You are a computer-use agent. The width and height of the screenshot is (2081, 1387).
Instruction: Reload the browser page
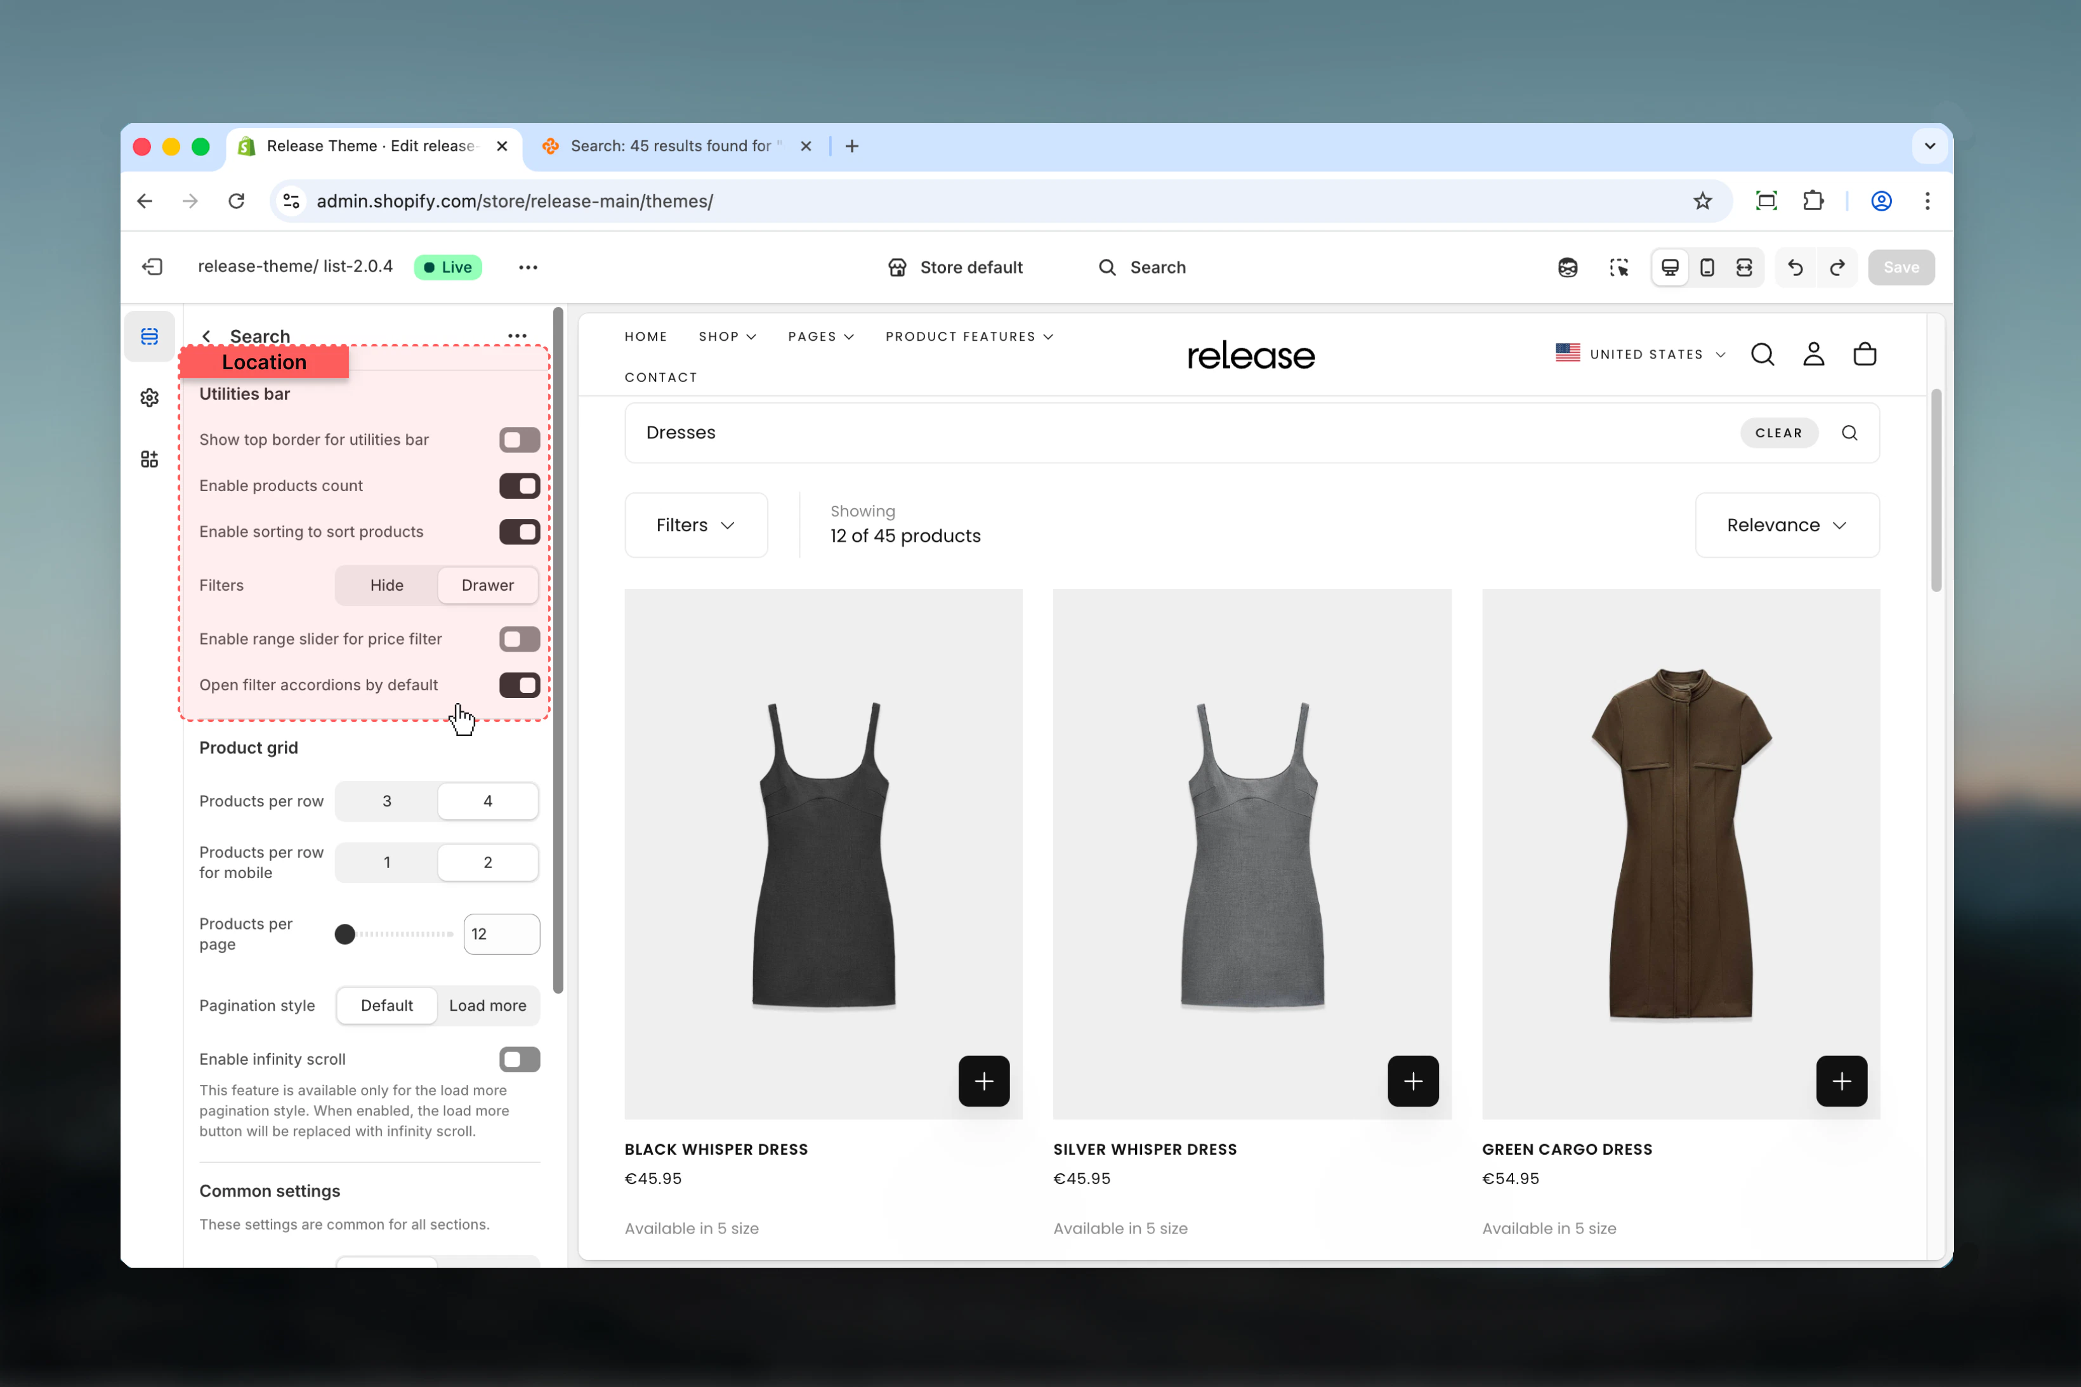236,200
